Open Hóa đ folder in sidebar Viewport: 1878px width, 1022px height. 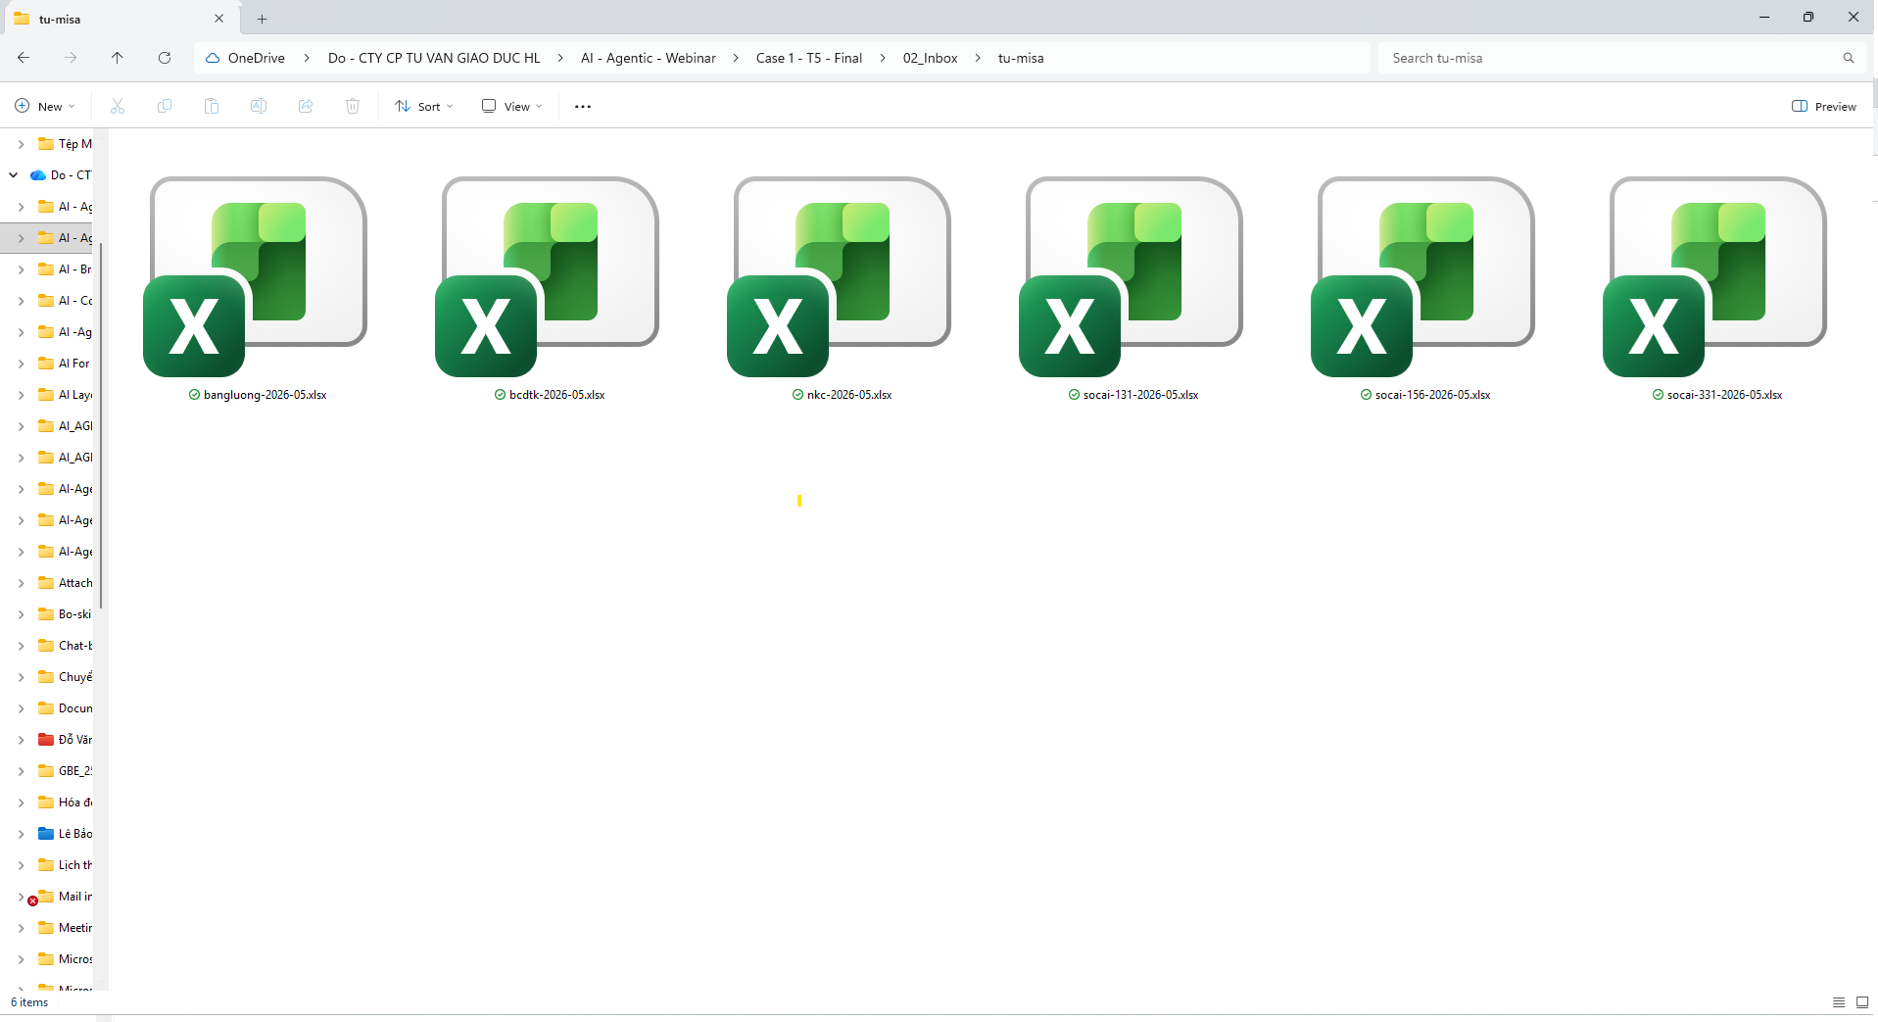coord(65,803)
